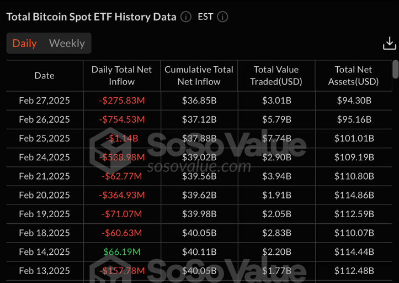Click the EST timezone label
Image resolution: width=399 pixels, height=283 pixels.
(x=205, y=17)
